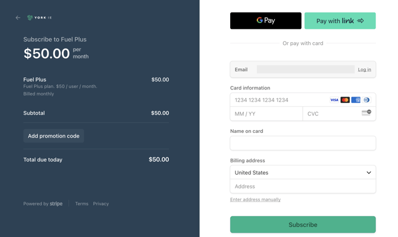
Task: Expand country list via chevron arrow
Action: (368, 173)
